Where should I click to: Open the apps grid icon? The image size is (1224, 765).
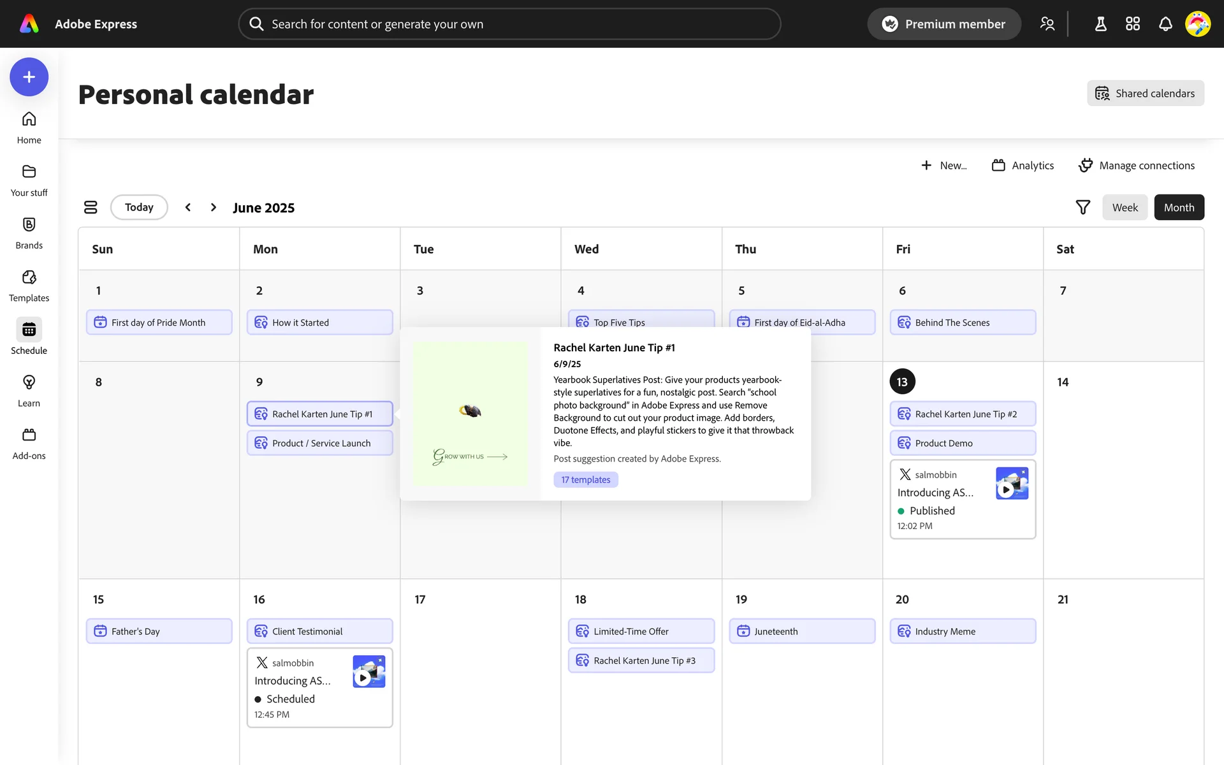(1133, 24)
